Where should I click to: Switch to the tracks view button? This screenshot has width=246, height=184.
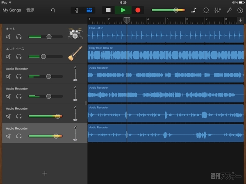89,10
